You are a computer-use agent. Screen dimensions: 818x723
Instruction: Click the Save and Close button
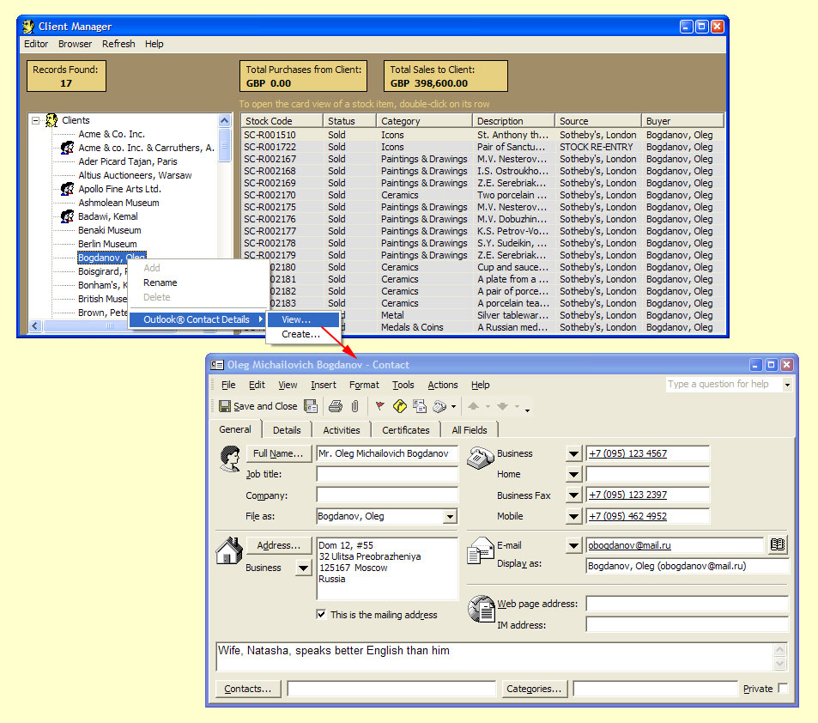click(258, 406)
